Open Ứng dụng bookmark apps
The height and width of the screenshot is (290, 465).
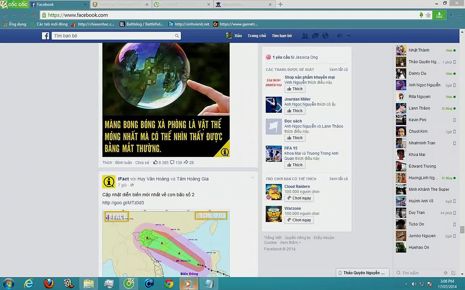[14, 24]
